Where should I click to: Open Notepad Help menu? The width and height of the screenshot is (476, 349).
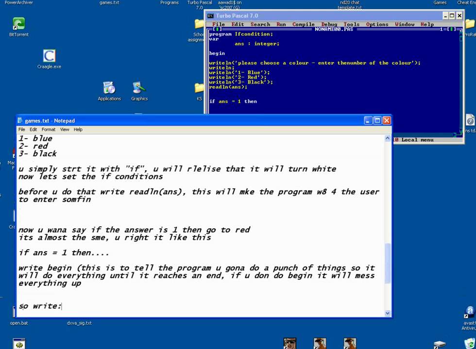[78, 129]
